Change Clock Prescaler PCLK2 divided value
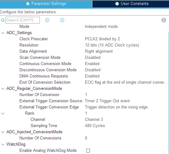Viewport: 169px width, 154px height. 102,39
